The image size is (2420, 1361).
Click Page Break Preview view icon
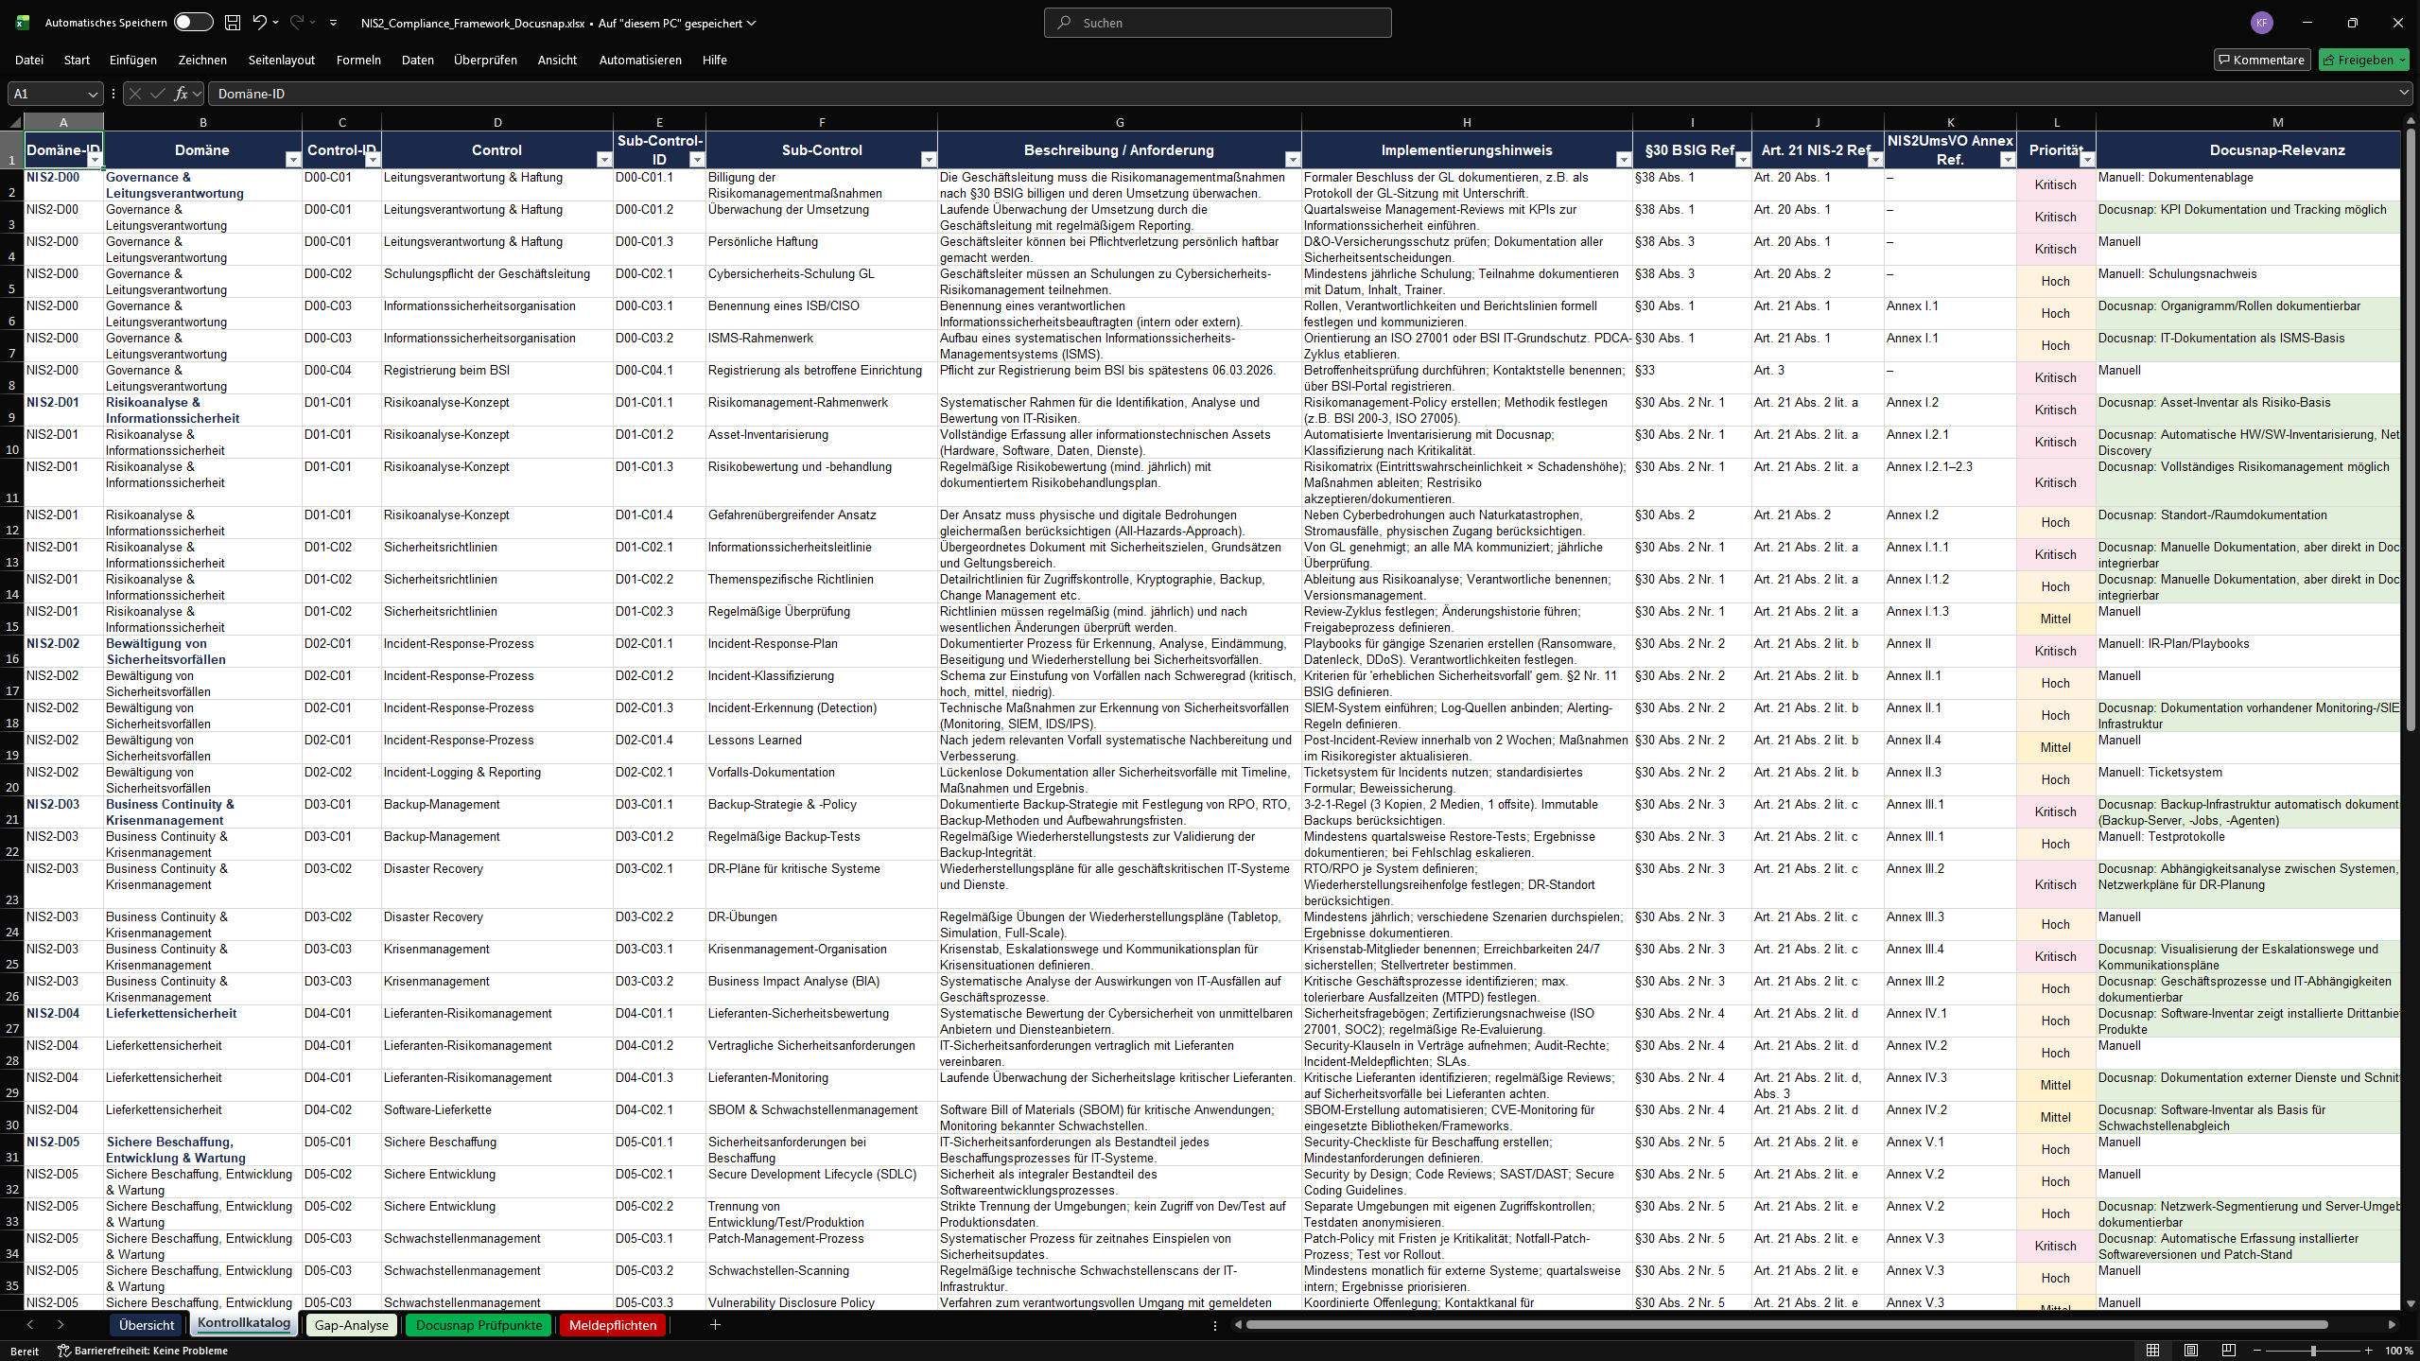[x=2228, y=1350]
